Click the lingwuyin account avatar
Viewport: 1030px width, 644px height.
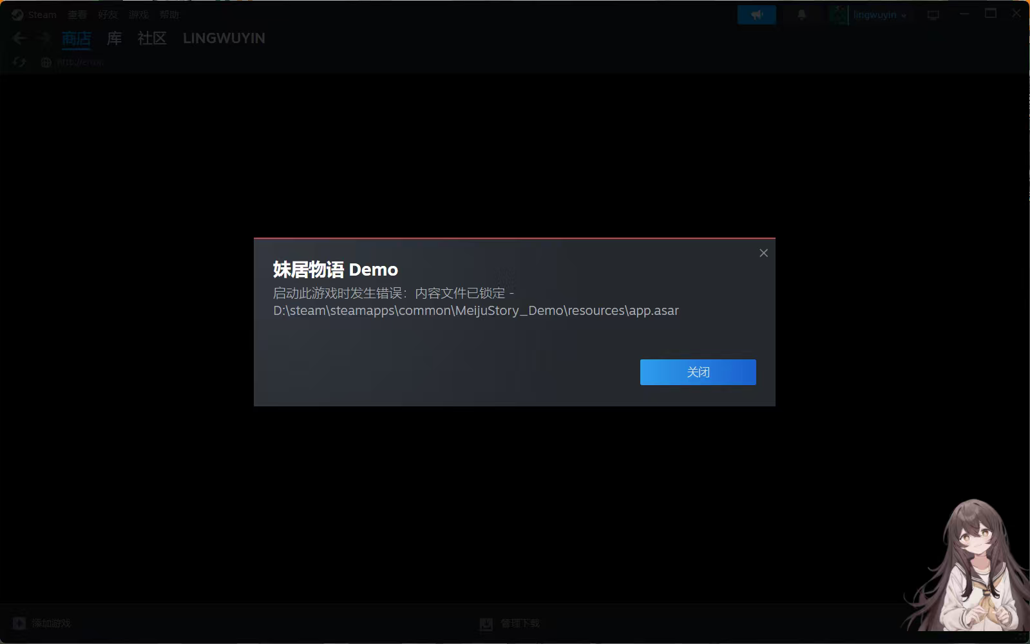point(839,15)
